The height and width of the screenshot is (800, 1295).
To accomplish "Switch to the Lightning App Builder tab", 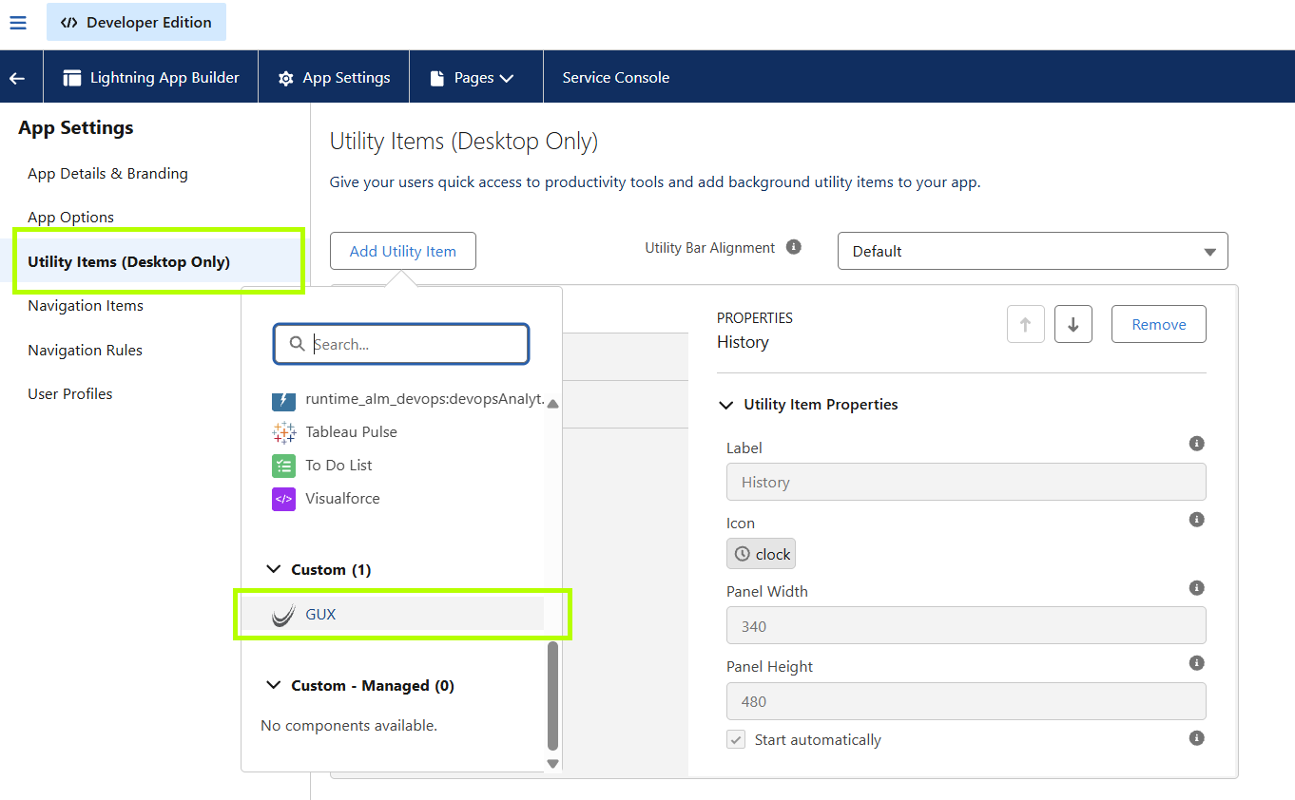I will pos(151,78).
